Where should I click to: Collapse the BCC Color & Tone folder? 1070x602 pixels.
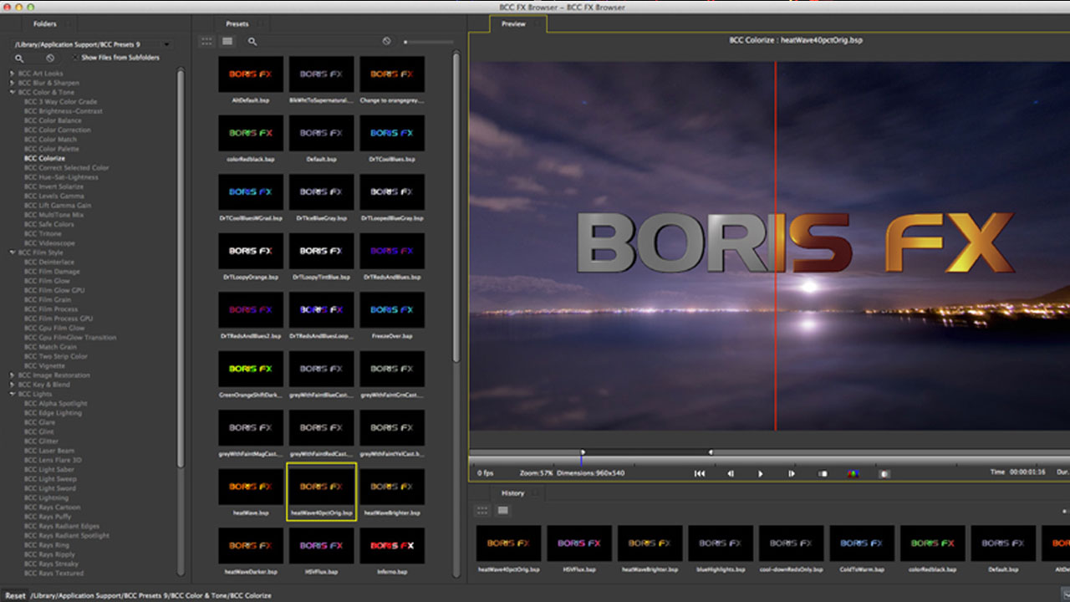tap(12, 92)
